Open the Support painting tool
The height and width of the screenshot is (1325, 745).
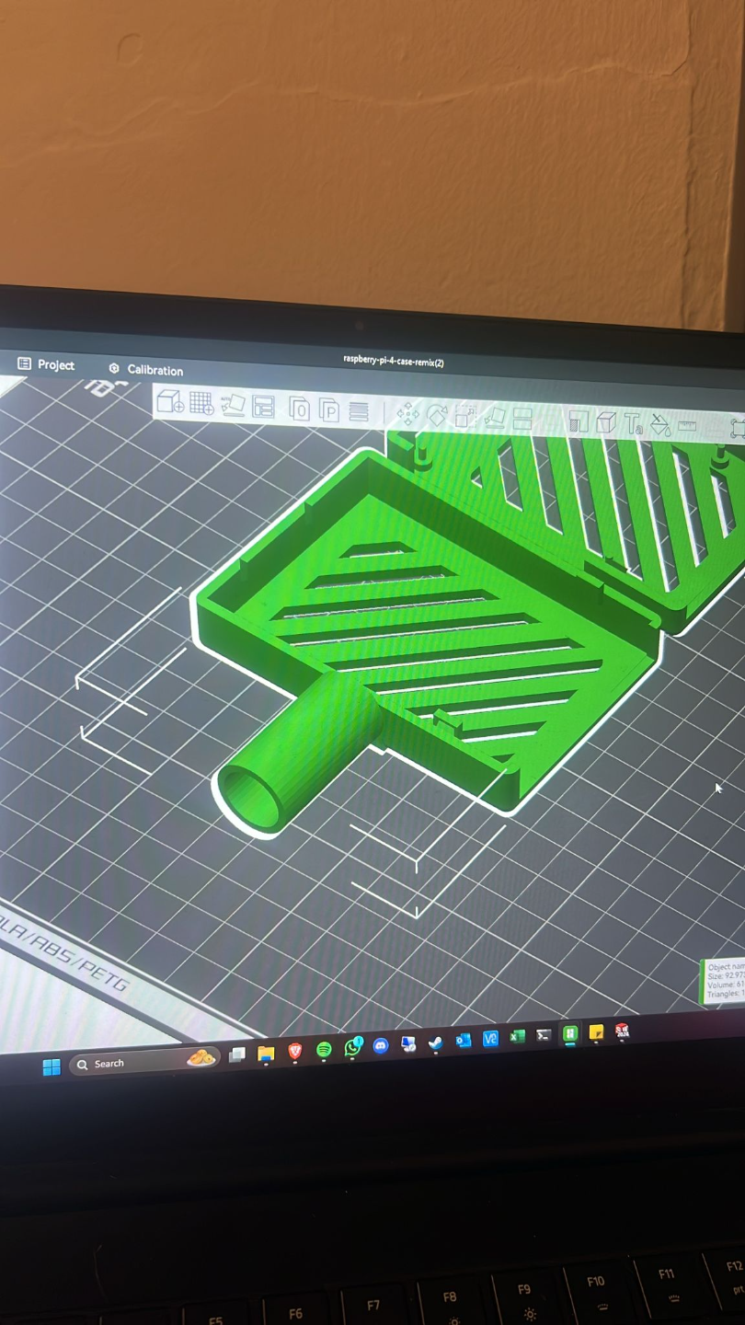[x=579, y=421]
